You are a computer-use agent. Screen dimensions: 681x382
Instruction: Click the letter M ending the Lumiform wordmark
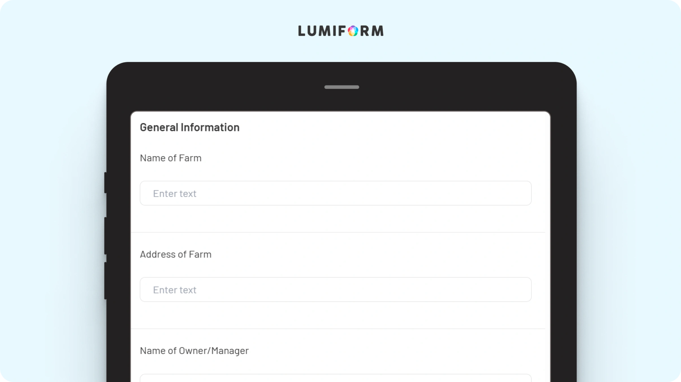coord(377,31)
